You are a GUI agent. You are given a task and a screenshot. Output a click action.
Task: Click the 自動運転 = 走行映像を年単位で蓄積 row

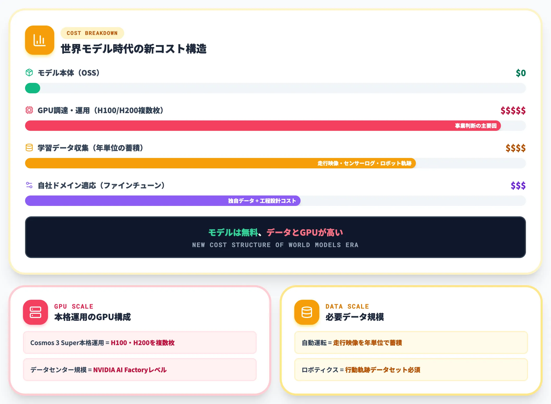(411, 342)
